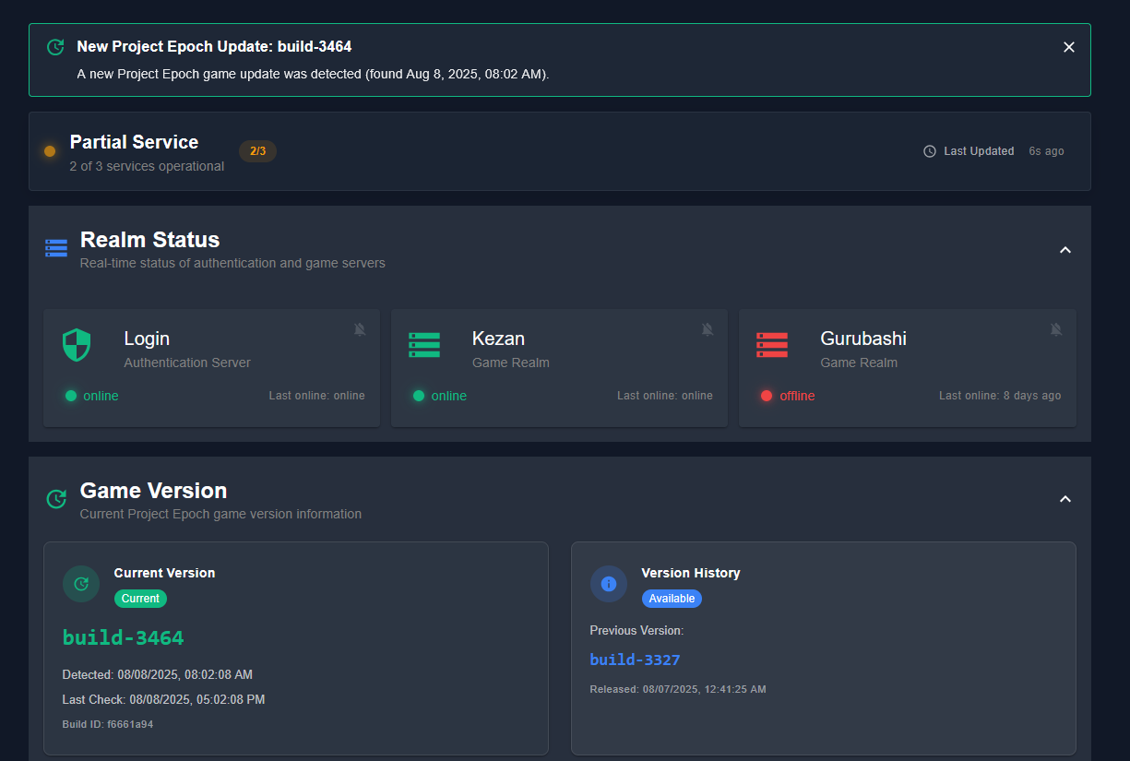
Task: Click the 'Authentication Server' subtitle
Action: coord(187,363)
